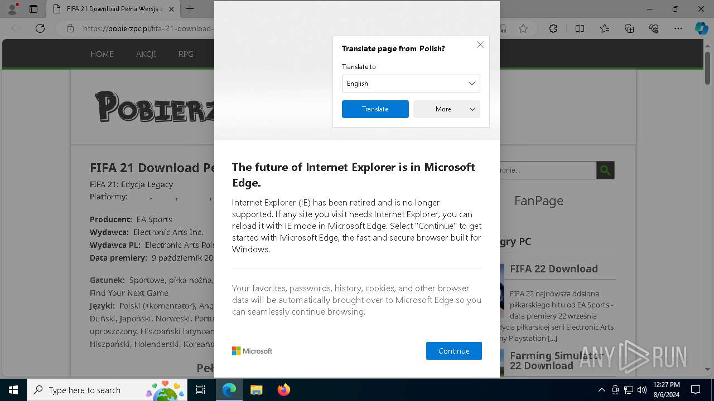Open Task View on the taskbar
Image resolution: width=714 pixels, height=401 pixels.
pyautogui.click(x=201, y=390)
